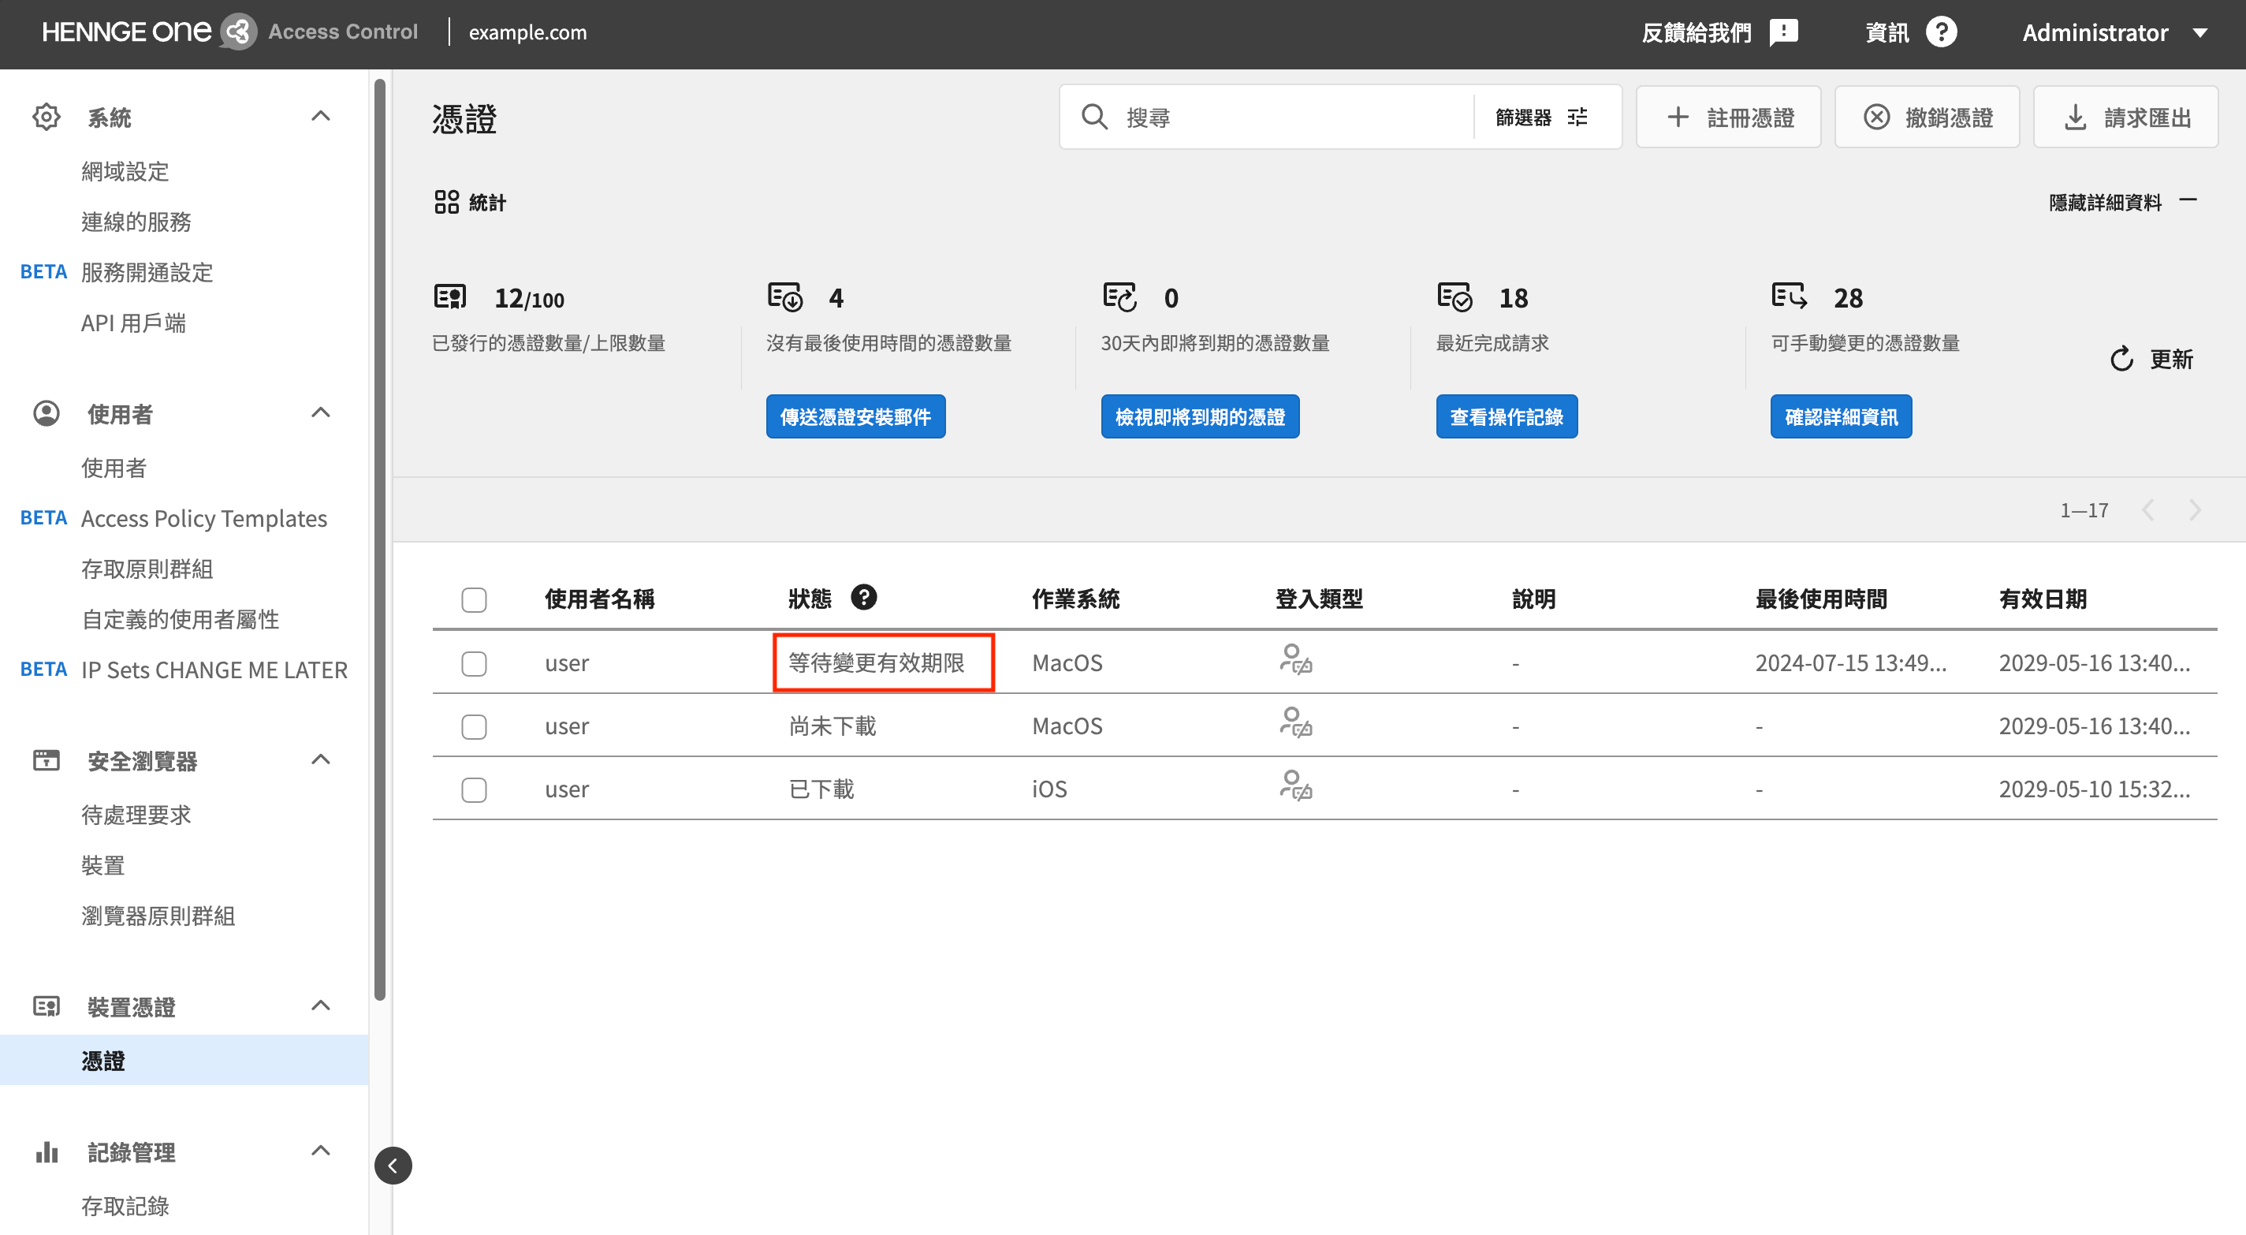2246x1235 pixels.
Task: Click the refresh arrow icon
Action: pyautogui.click(x=2122, y=359)
